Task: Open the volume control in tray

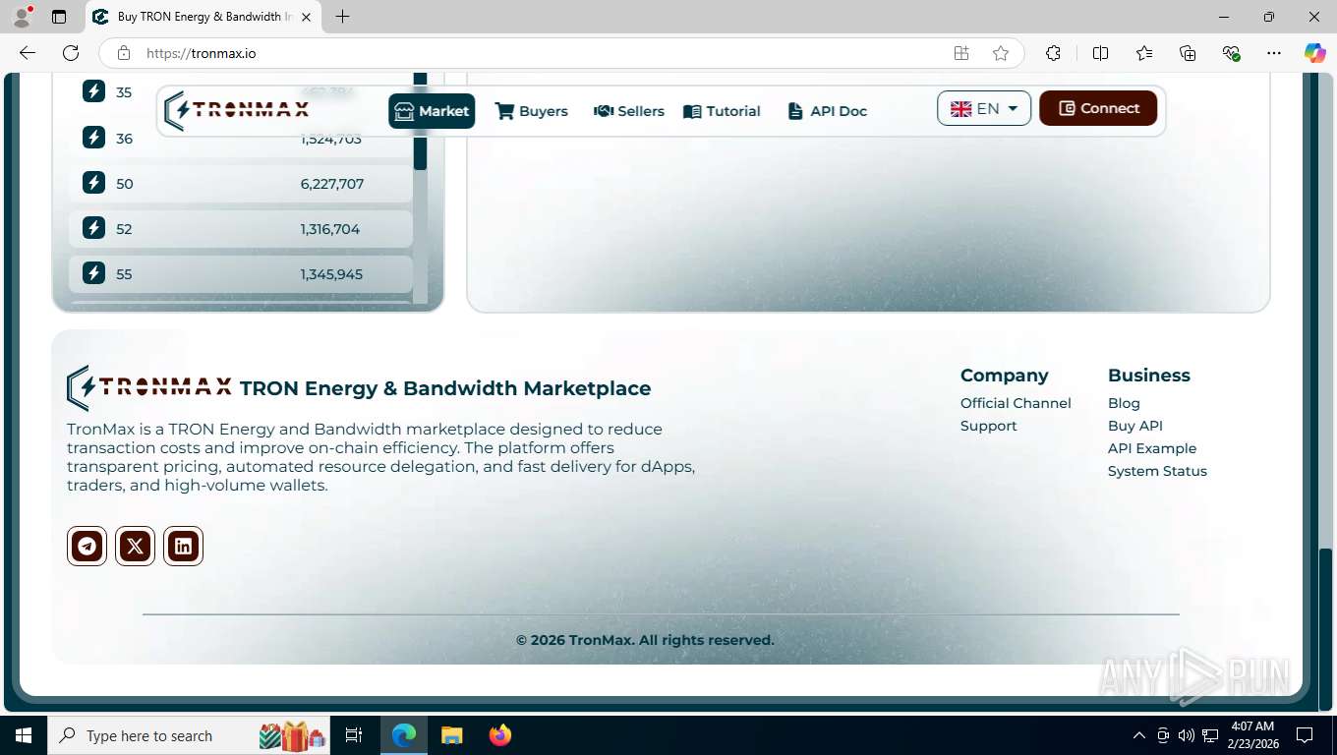Action: [1187, 735]
